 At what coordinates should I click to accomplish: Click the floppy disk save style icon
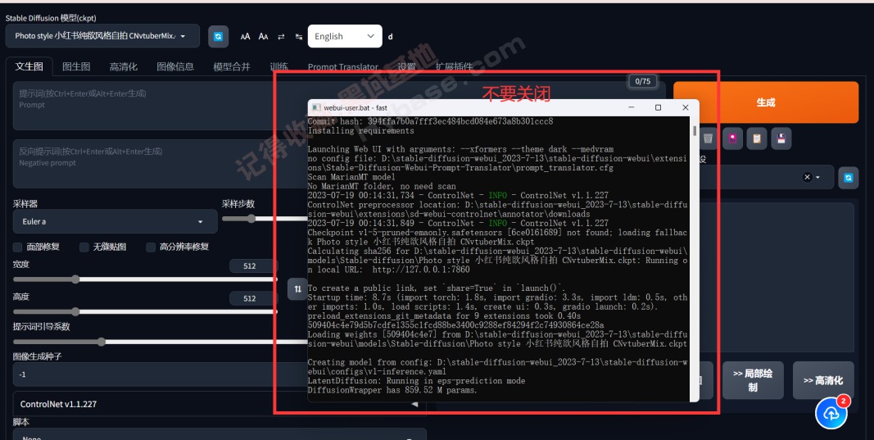coord(781,138)
